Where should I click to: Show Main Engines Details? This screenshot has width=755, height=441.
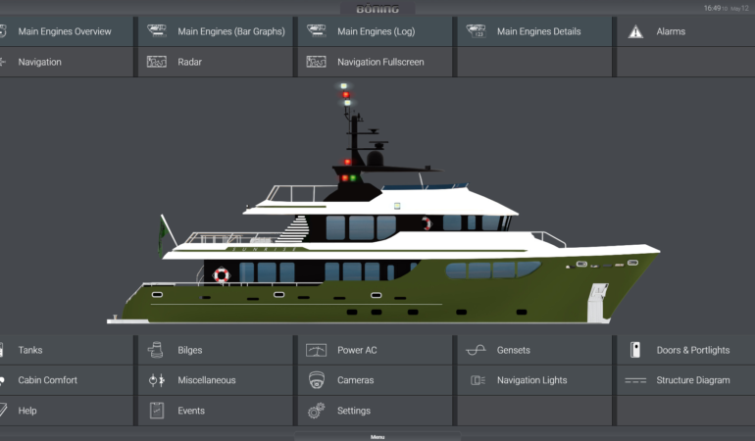point(538,31)
